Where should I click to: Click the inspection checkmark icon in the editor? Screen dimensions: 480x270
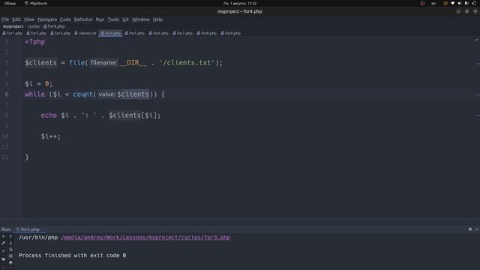coord(476,40)
